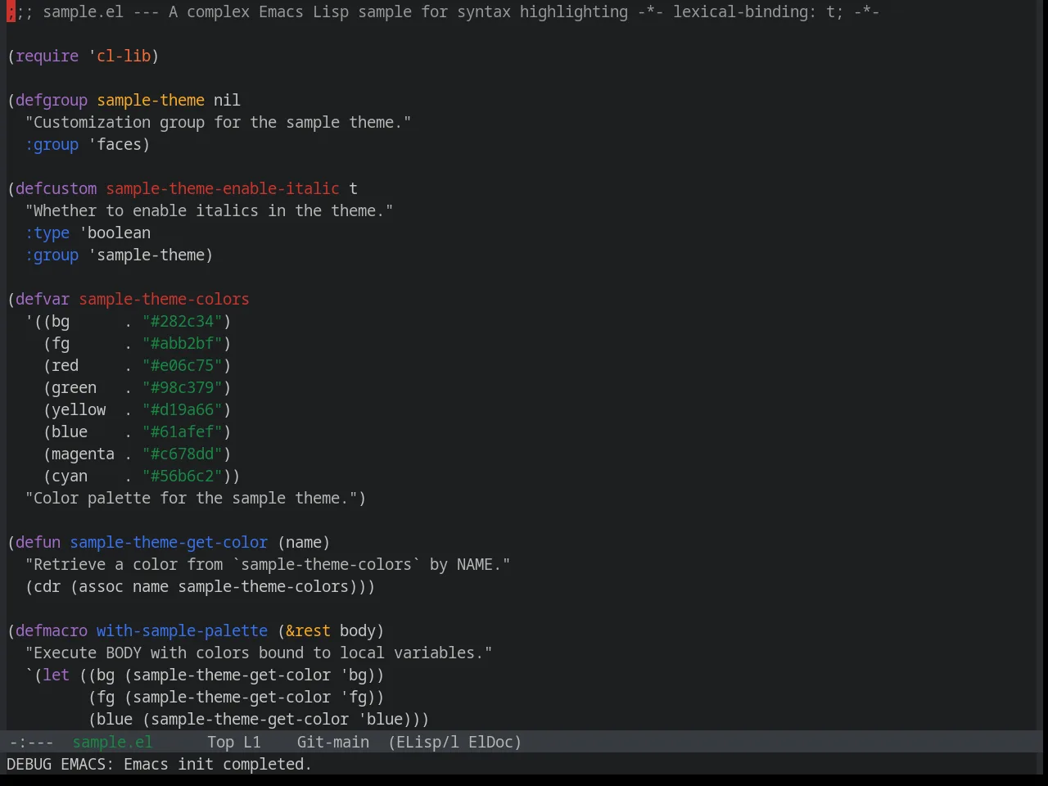
Task: Click the 'cyan' key in the alist
Action: (70, 476)
